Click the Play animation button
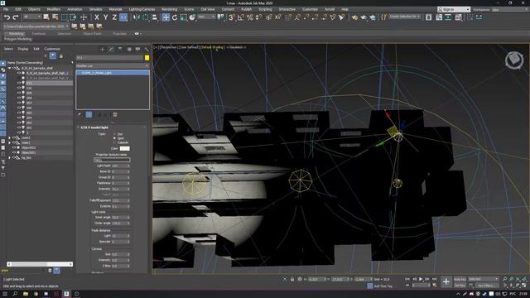Viewport: 530px width, 298px height. click(x=421, y=279)
